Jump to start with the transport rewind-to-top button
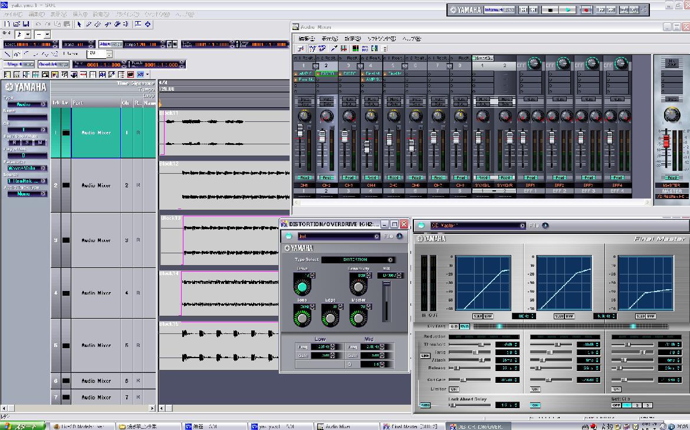The image size is (690, 430). tap(523, 10)
